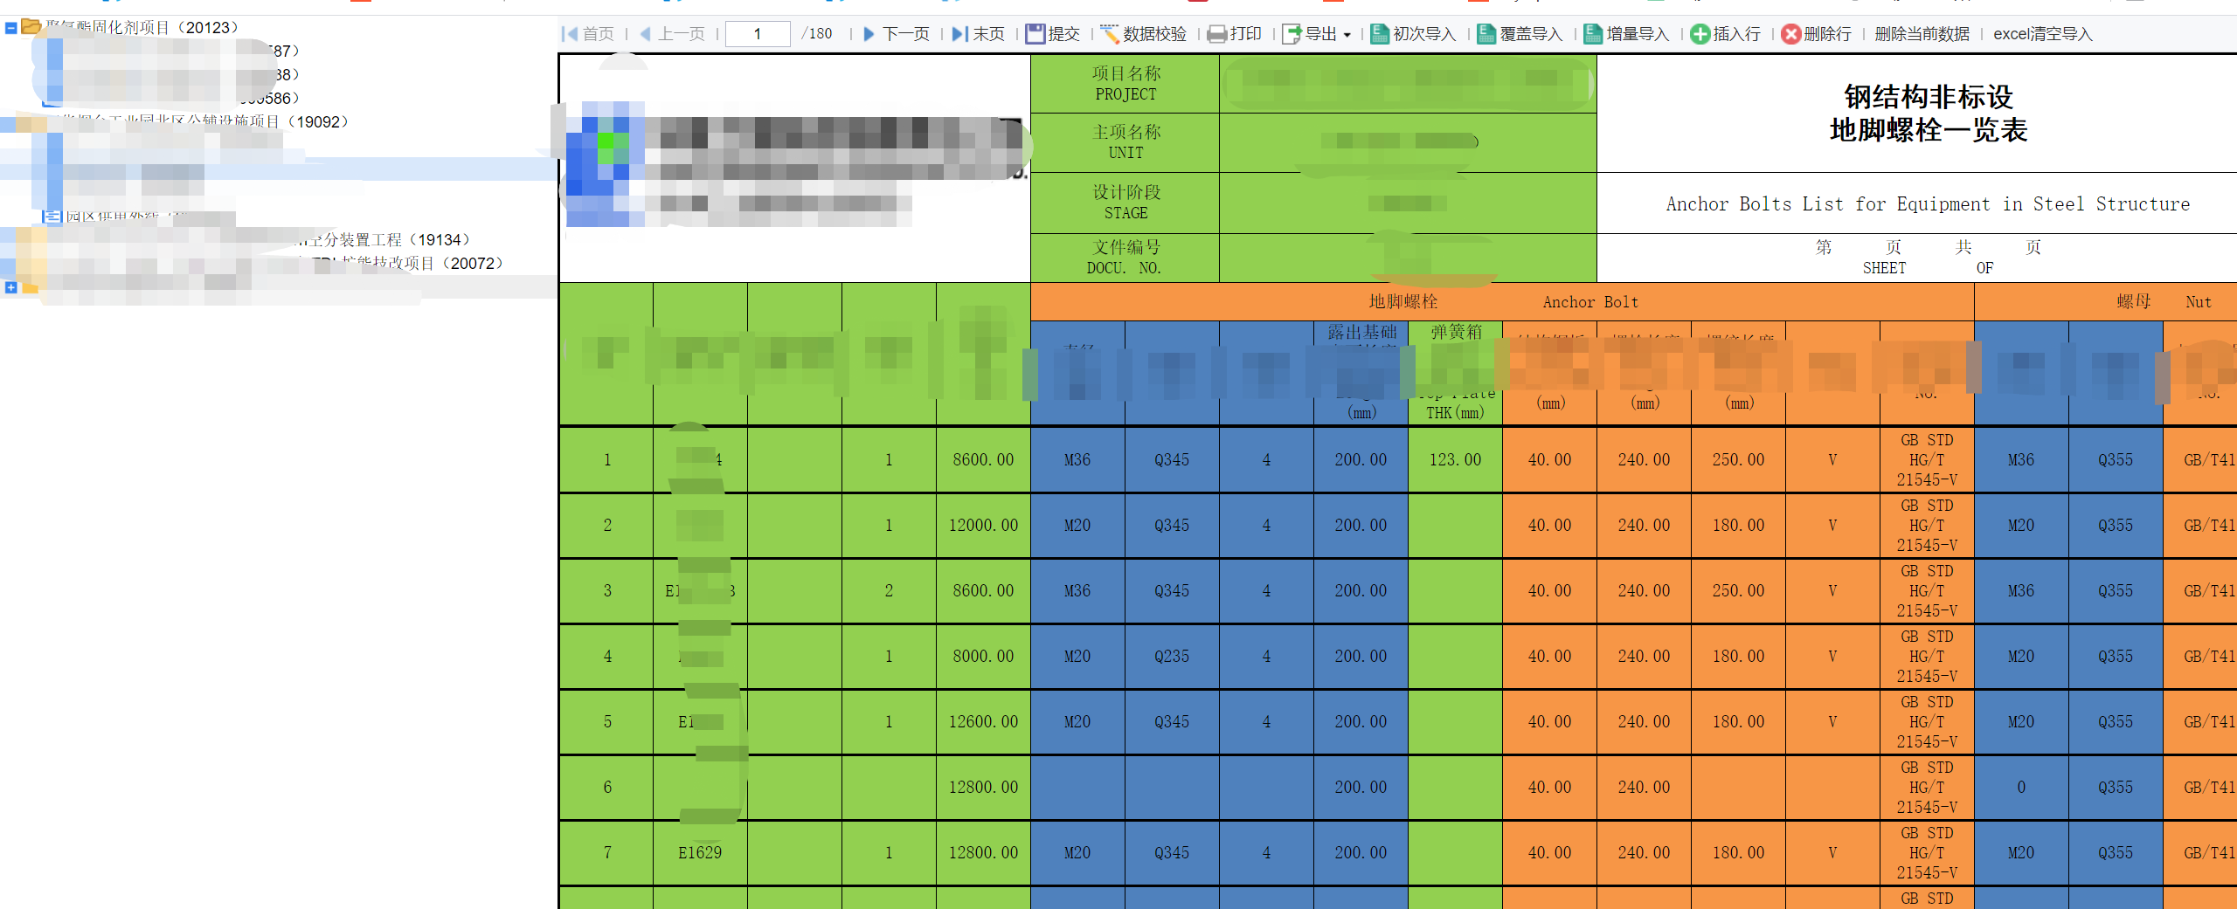
Task: Select the 固化剂项目（20123）tree item
Action: click(142, 28)
